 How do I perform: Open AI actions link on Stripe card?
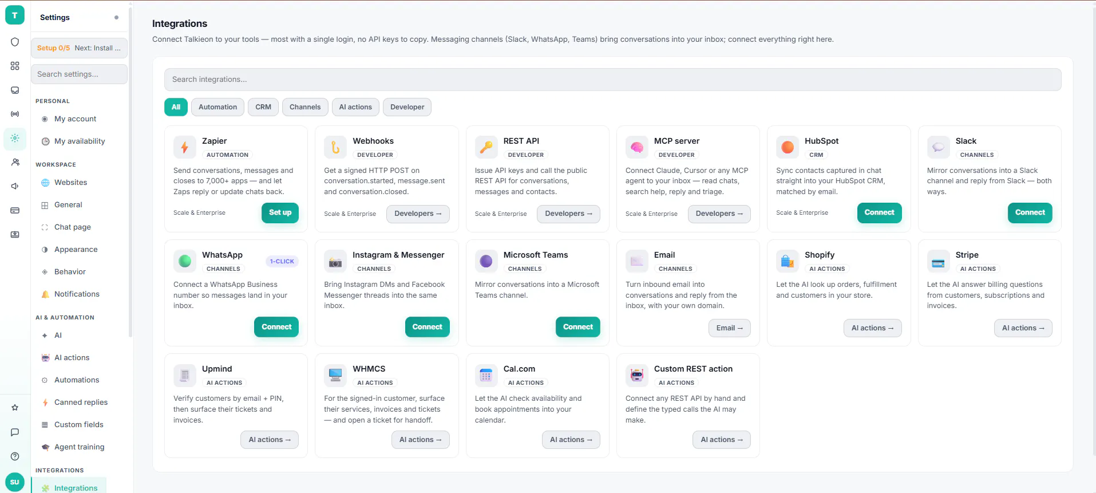(1023, 328)
